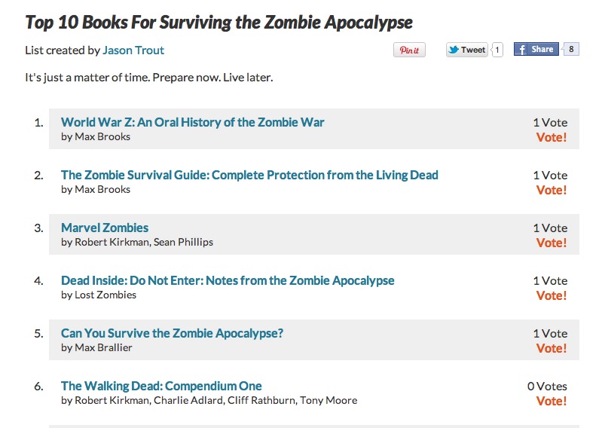602x428 pixels.
Task: Open World War Z book link
Action: (192, 122)
